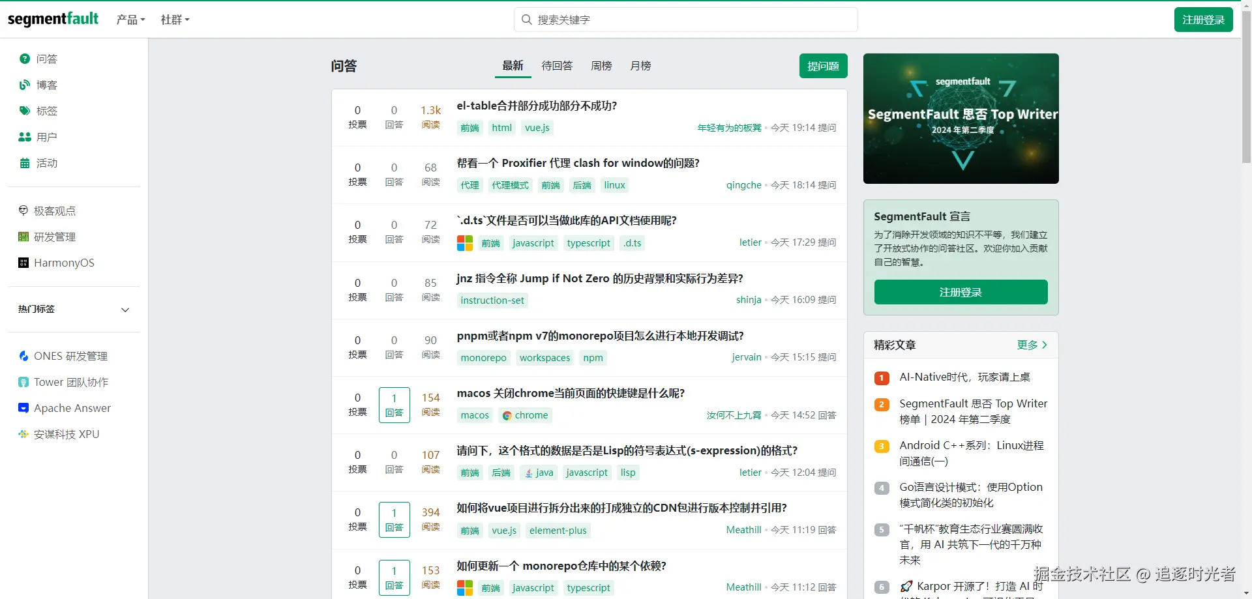
Task: Click the html tag on el-table question
Action: (501, 128)
